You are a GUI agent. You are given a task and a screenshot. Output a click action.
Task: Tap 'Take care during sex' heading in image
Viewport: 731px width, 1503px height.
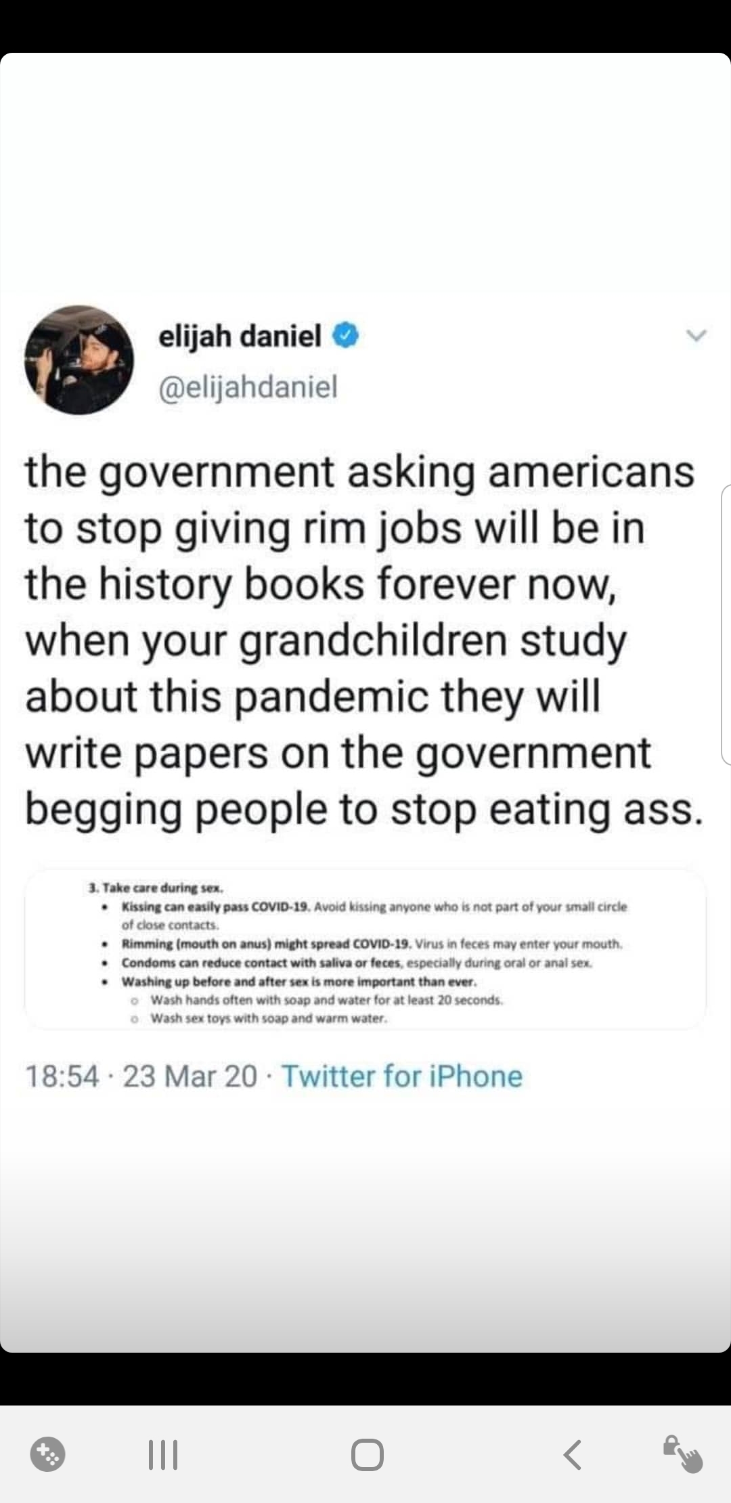click(156, 888)
